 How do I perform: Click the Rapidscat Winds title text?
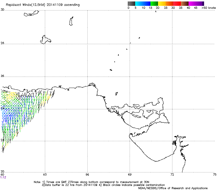(x=43, y=5)
